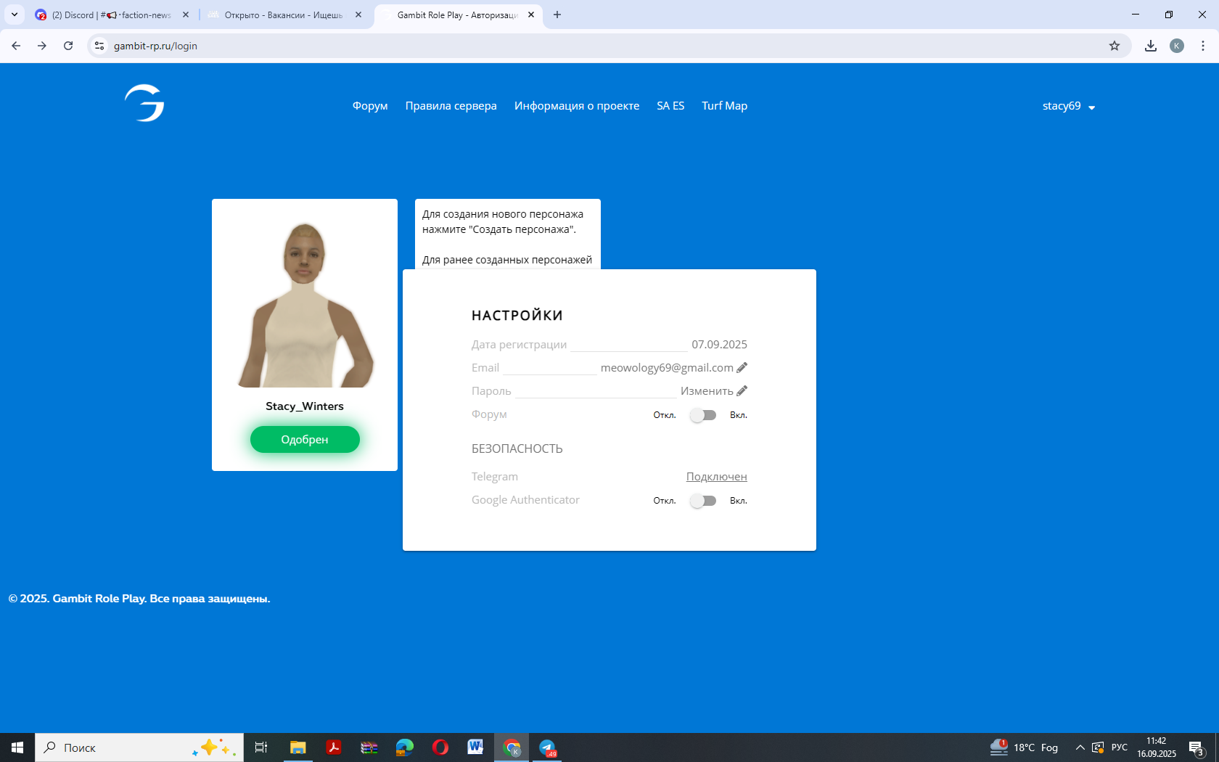Open a new browser tab
Screen dimensions: 1219x762
pyautogui.click(x=557, y=15)
